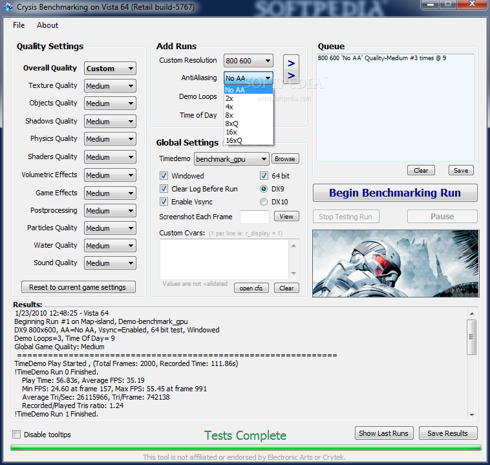Open the Water Quality dropdown
The height and width of the screenshot is (465, 490).
click(x=110, y=246)
